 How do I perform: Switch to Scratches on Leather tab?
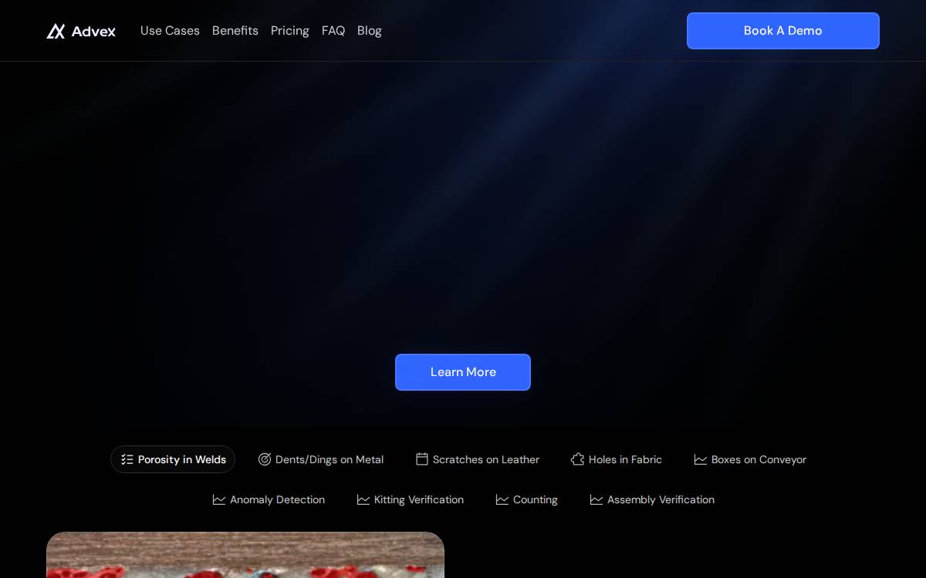(478, 459)
